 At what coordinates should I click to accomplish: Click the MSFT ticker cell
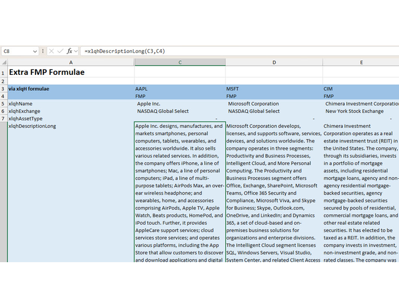[274, 89]
